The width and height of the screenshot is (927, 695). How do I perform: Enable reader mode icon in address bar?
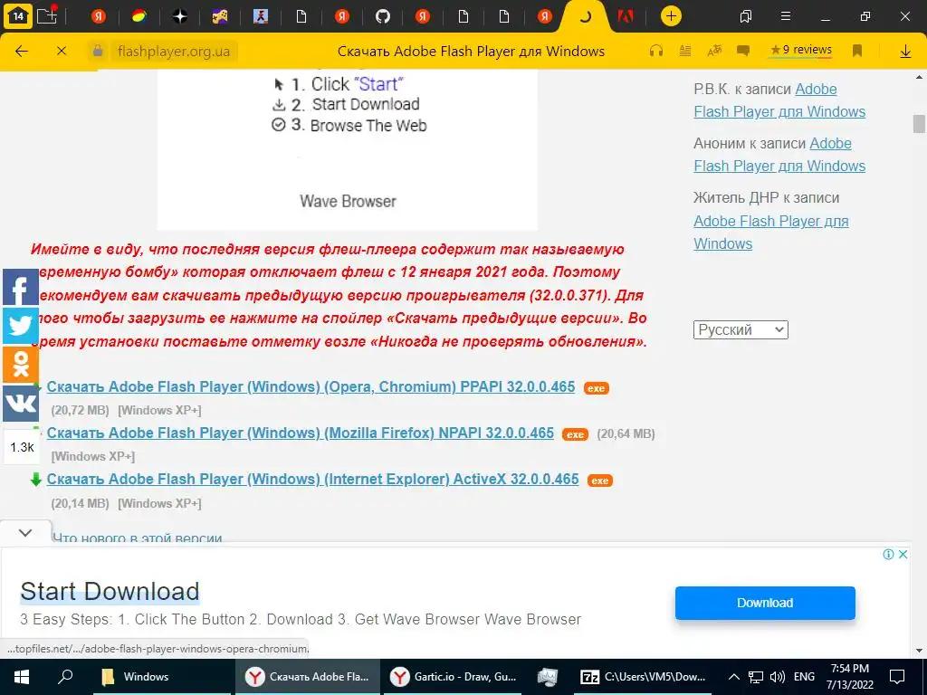tap(685, 51)
